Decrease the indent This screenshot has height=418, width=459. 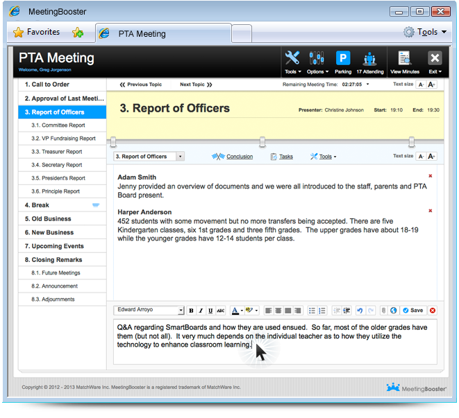click(337, 311)
